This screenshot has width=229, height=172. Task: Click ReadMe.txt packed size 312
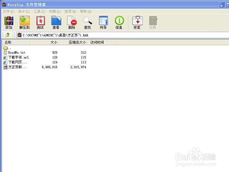pyautogui.click(x=83, y=52)
